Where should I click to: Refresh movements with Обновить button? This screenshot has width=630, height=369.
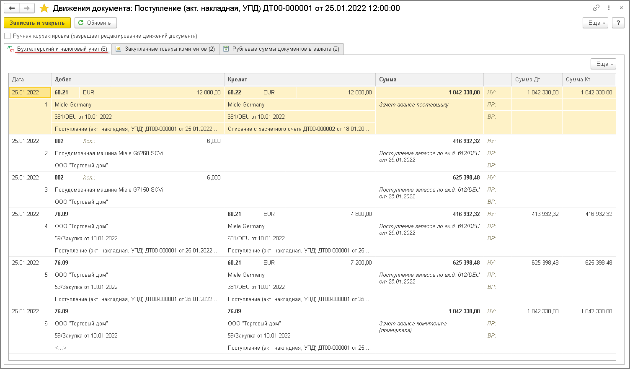96,23
